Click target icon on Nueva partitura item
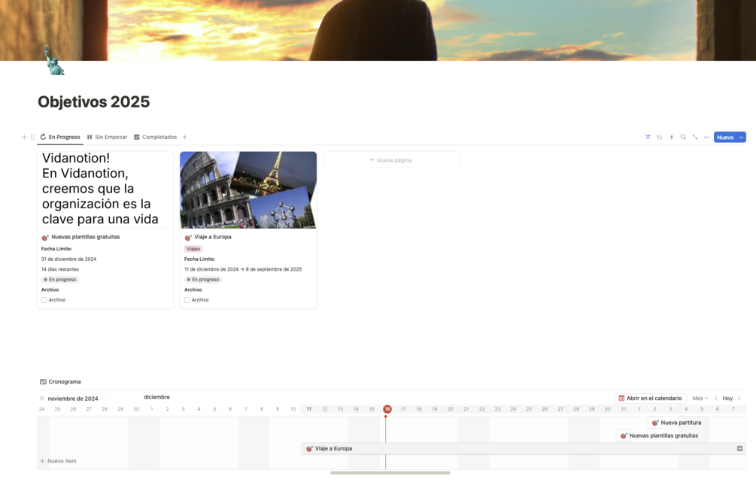756x485 pixels. [655, 423]
